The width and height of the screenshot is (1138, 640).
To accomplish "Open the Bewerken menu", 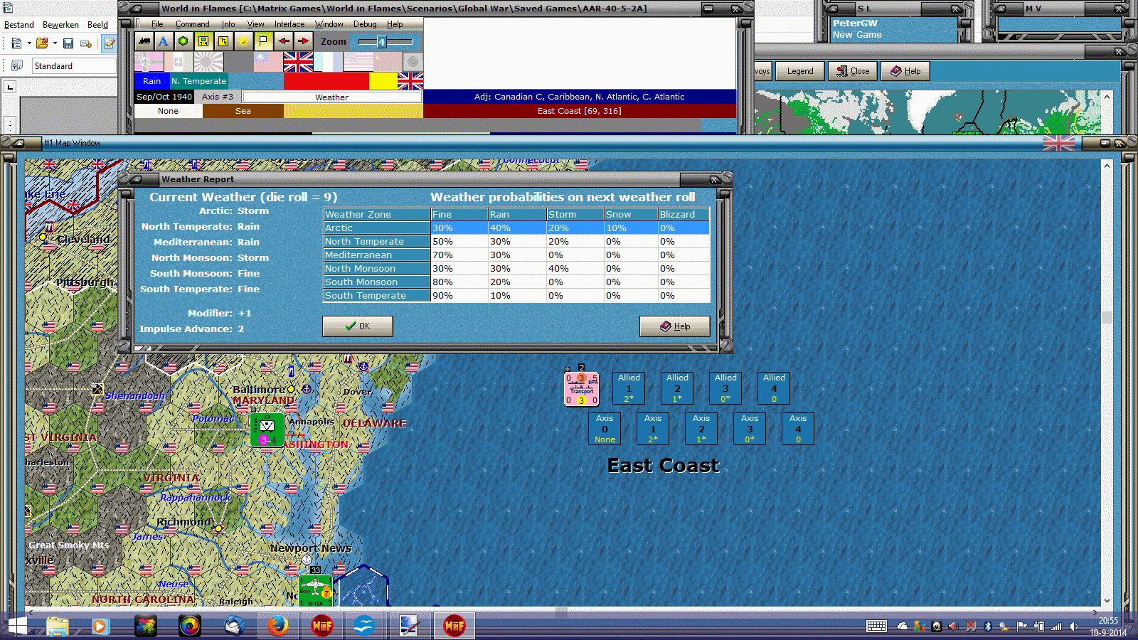I will (60, 25).
